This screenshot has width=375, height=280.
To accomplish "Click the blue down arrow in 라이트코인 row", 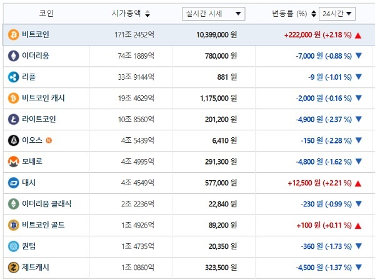I will [359, 119].
